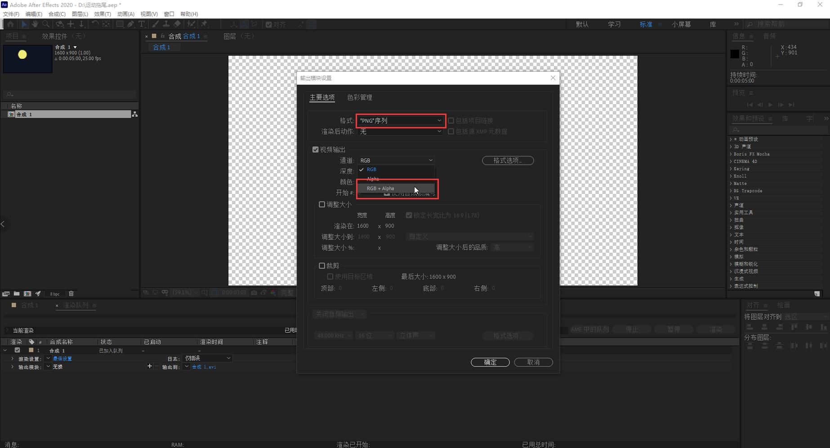This screenshot has width=830, height=448.
Task: Expand Keying effects category
Action: (x=731, y=169)
